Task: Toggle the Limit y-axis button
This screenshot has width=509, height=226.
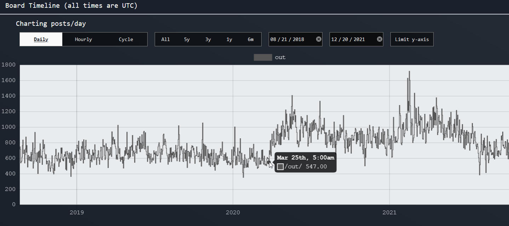Action: tap(412, 39)
